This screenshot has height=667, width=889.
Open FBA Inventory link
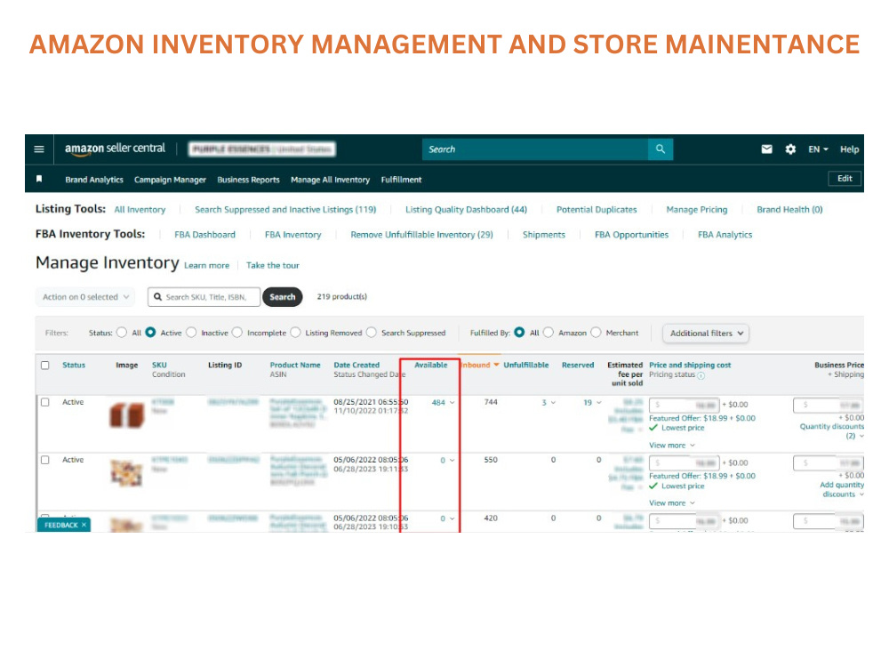tap(293, 234)
